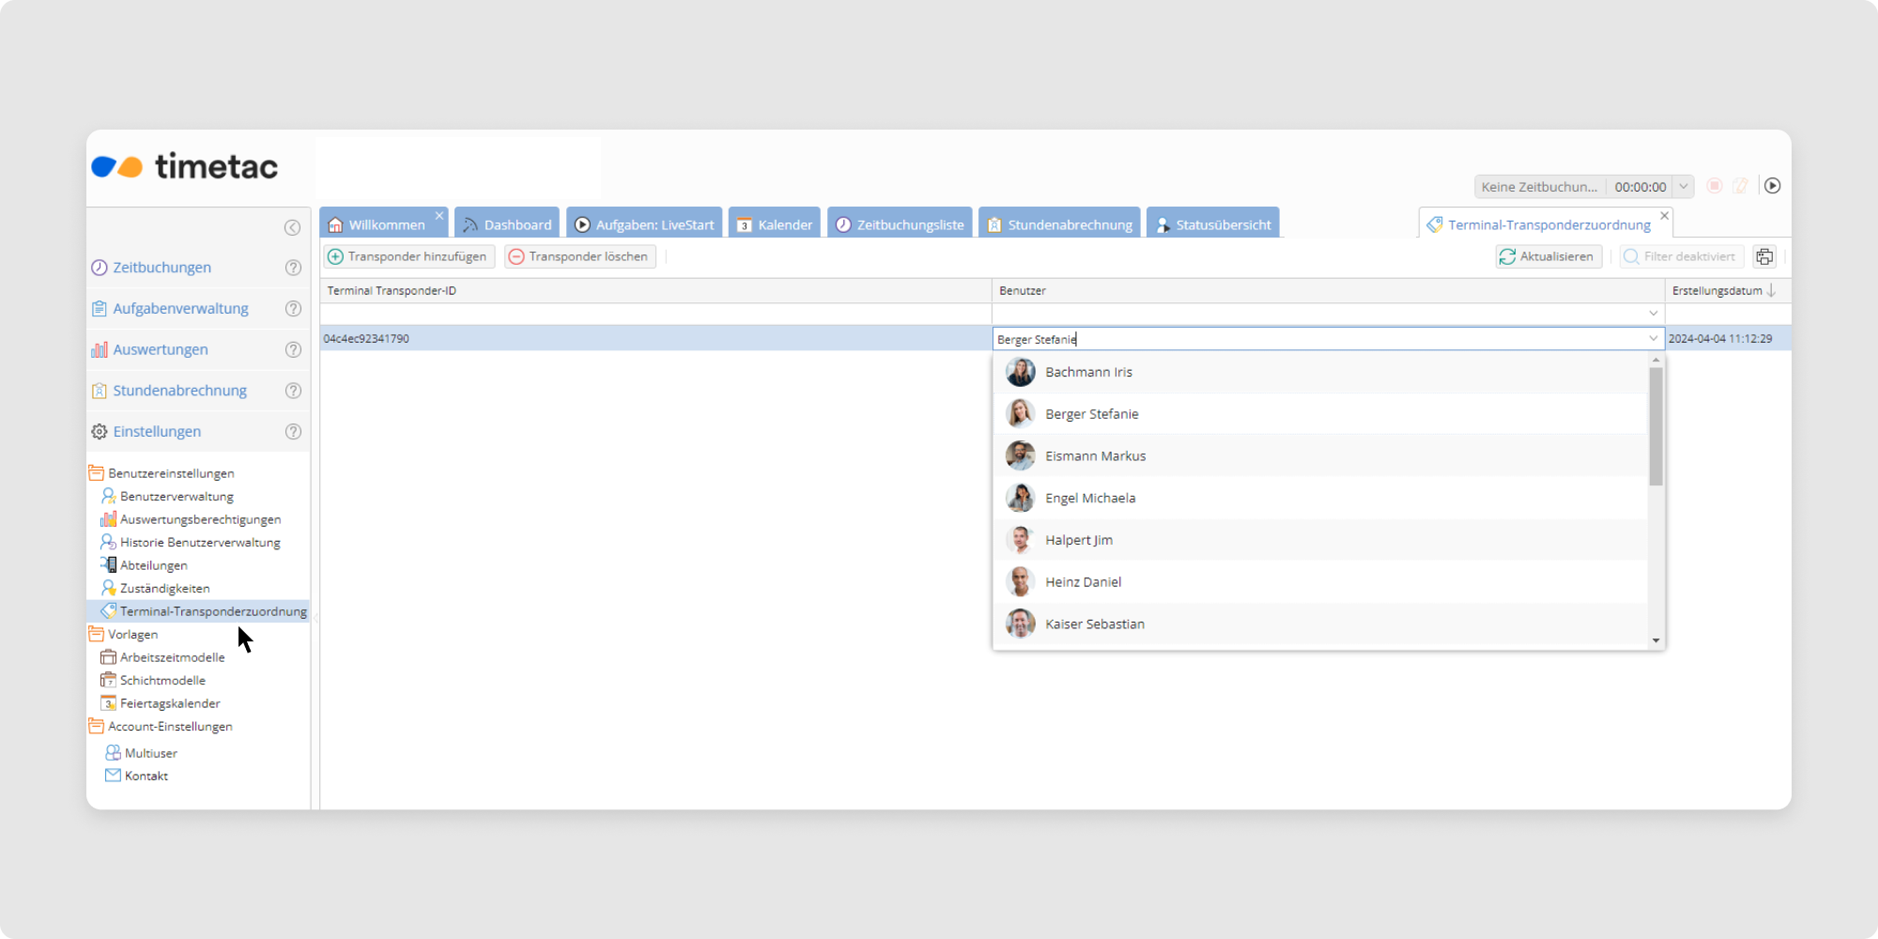The width and height of the screenshot is (1878, 939).
Task: Click Transponder hinzufügen button
Action: [x=408, y=256]
